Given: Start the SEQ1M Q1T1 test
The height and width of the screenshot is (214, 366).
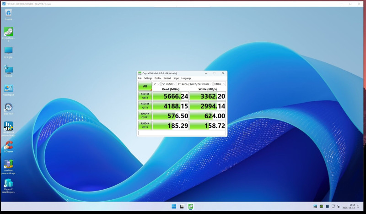Looking at the screenshot, I should pyautogui.click(x=145, y=106).
